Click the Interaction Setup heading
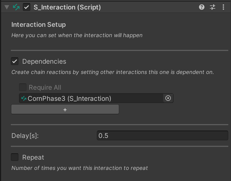231x181 pixels. [39, 25]
